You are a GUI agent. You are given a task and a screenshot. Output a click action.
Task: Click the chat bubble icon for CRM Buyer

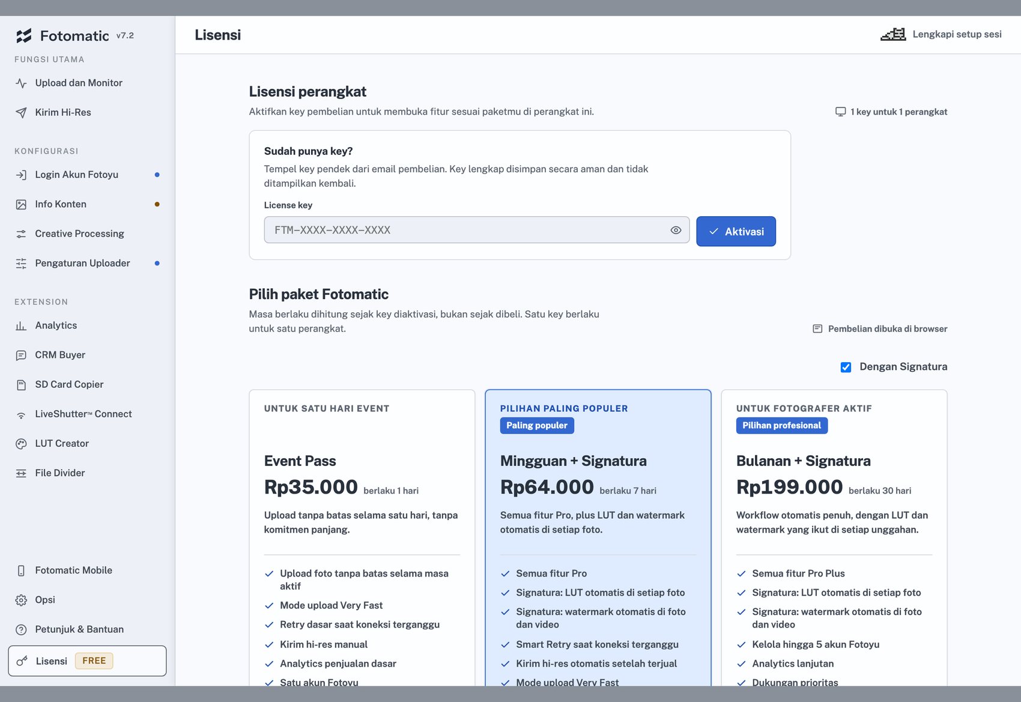pyautogui.click(x=21, y=356)
